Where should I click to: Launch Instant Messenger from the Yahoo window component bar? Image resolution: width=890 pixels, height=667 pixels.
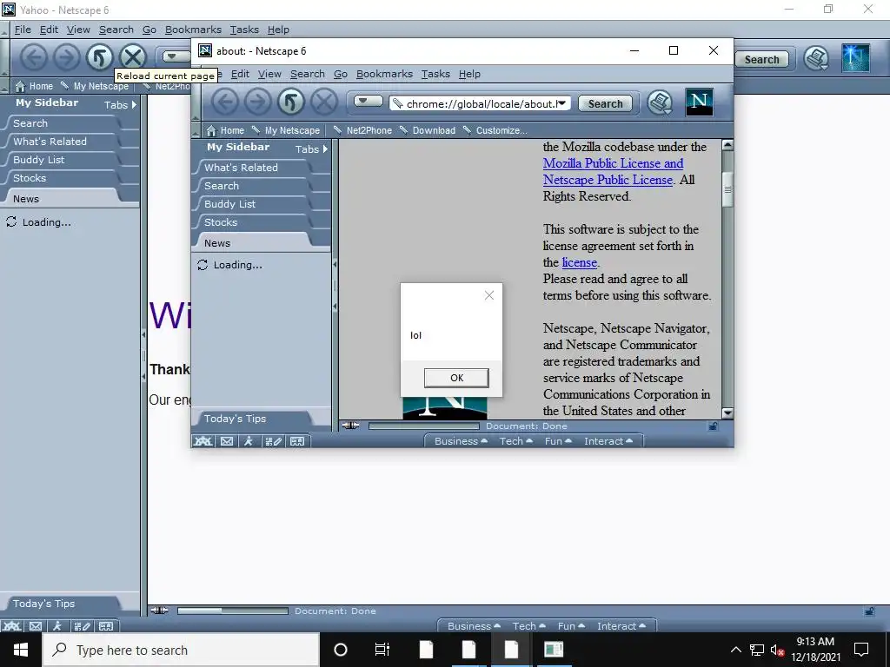pos(57,626)
